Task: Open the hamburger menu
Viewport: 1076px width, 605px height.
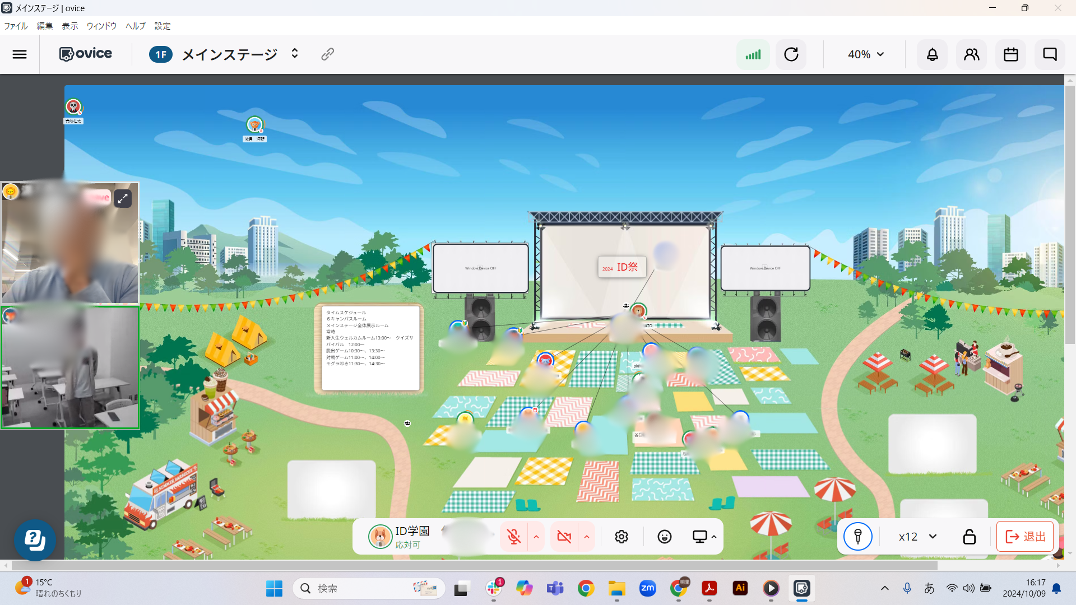Action: coord(20,54)
